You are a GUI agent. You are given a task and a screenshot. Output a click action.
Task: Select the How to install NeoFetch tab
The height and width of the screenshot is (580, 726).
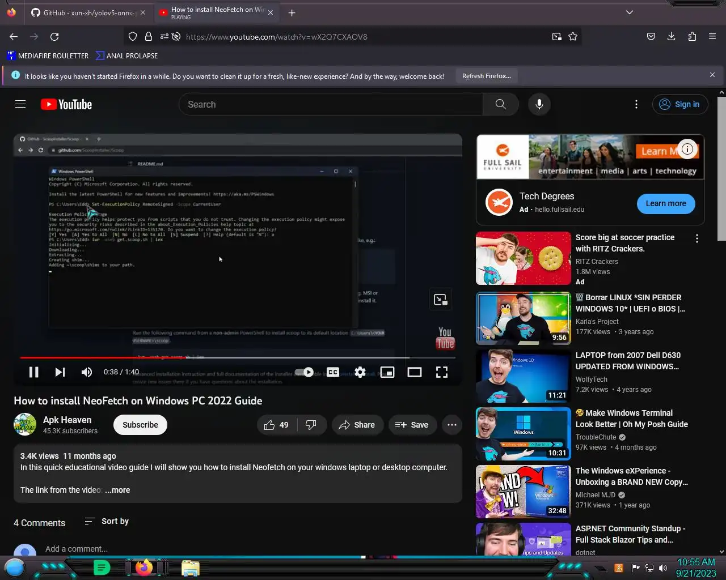click(x=213, y=12)
